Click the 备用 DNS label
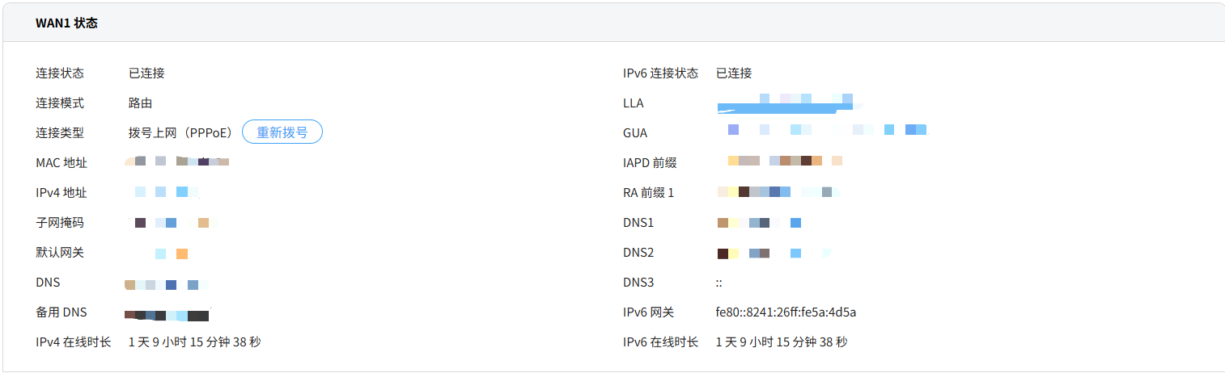This screenshot has height=373, width=1225. 61,312
